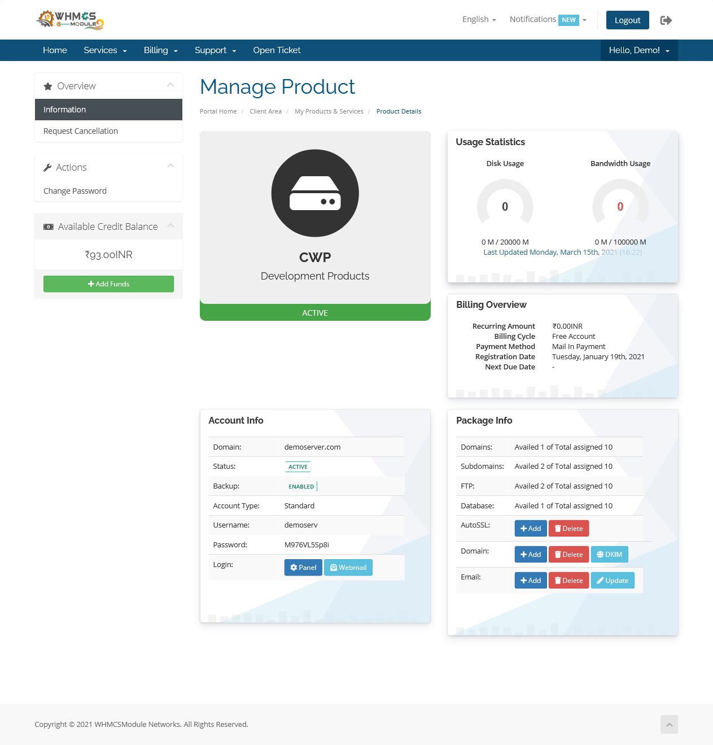
Task: Click Delete in the Package Info Domain row
Action: click(x=569, y=555)
